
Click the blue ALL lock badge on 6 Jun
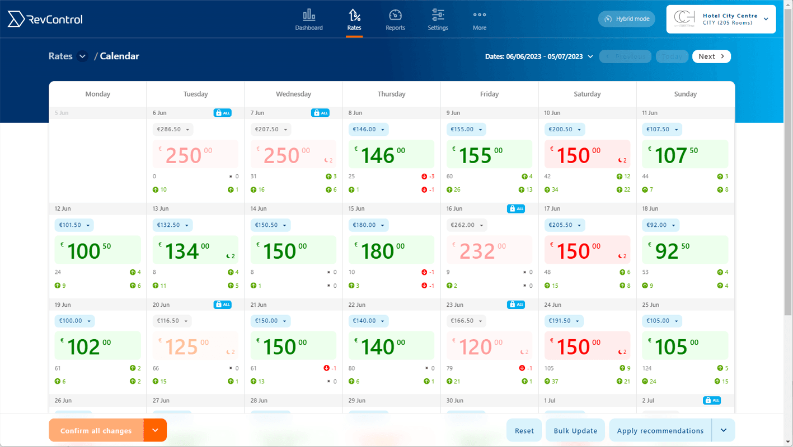point(223,112)
